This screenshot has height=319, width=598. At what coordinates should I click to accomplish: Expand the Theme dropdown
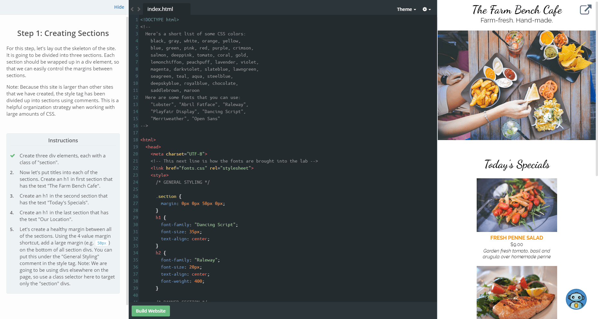pos(406,9)
